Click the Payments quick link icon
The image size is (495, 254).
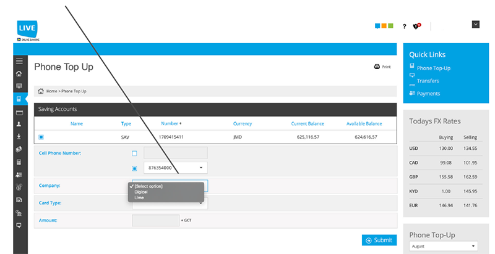tap(412, 93)
